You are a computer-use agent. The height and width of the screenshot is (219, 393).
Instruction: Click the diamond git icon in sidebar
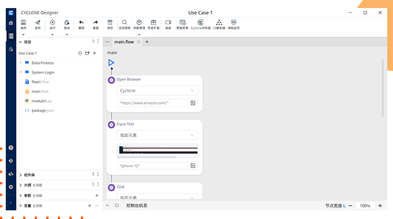pyautogui.click(x=11, y=161)
